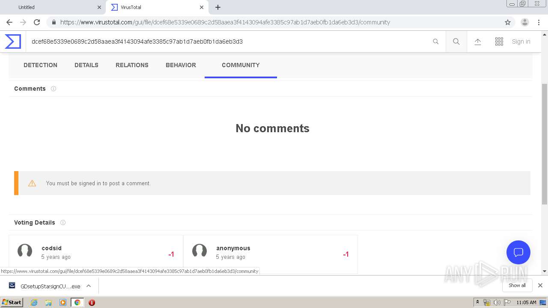The width and height of the screenshot is (548, 308).
Task: Click the taskbar clock 11:05 AM
Action: pyautogui.click(x=526, y=302)
